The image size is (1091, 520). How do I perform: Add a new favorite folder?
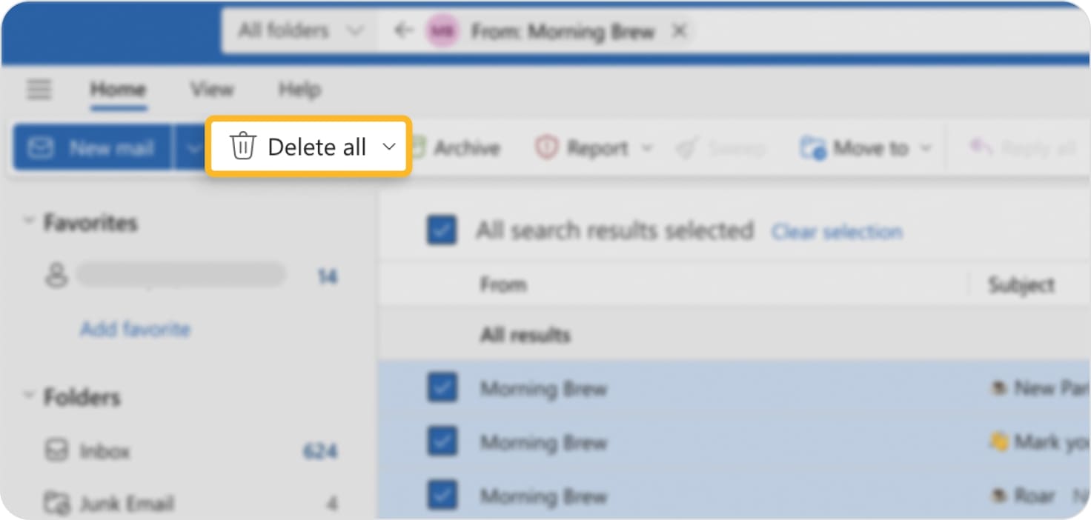click(x=136, y=329)
